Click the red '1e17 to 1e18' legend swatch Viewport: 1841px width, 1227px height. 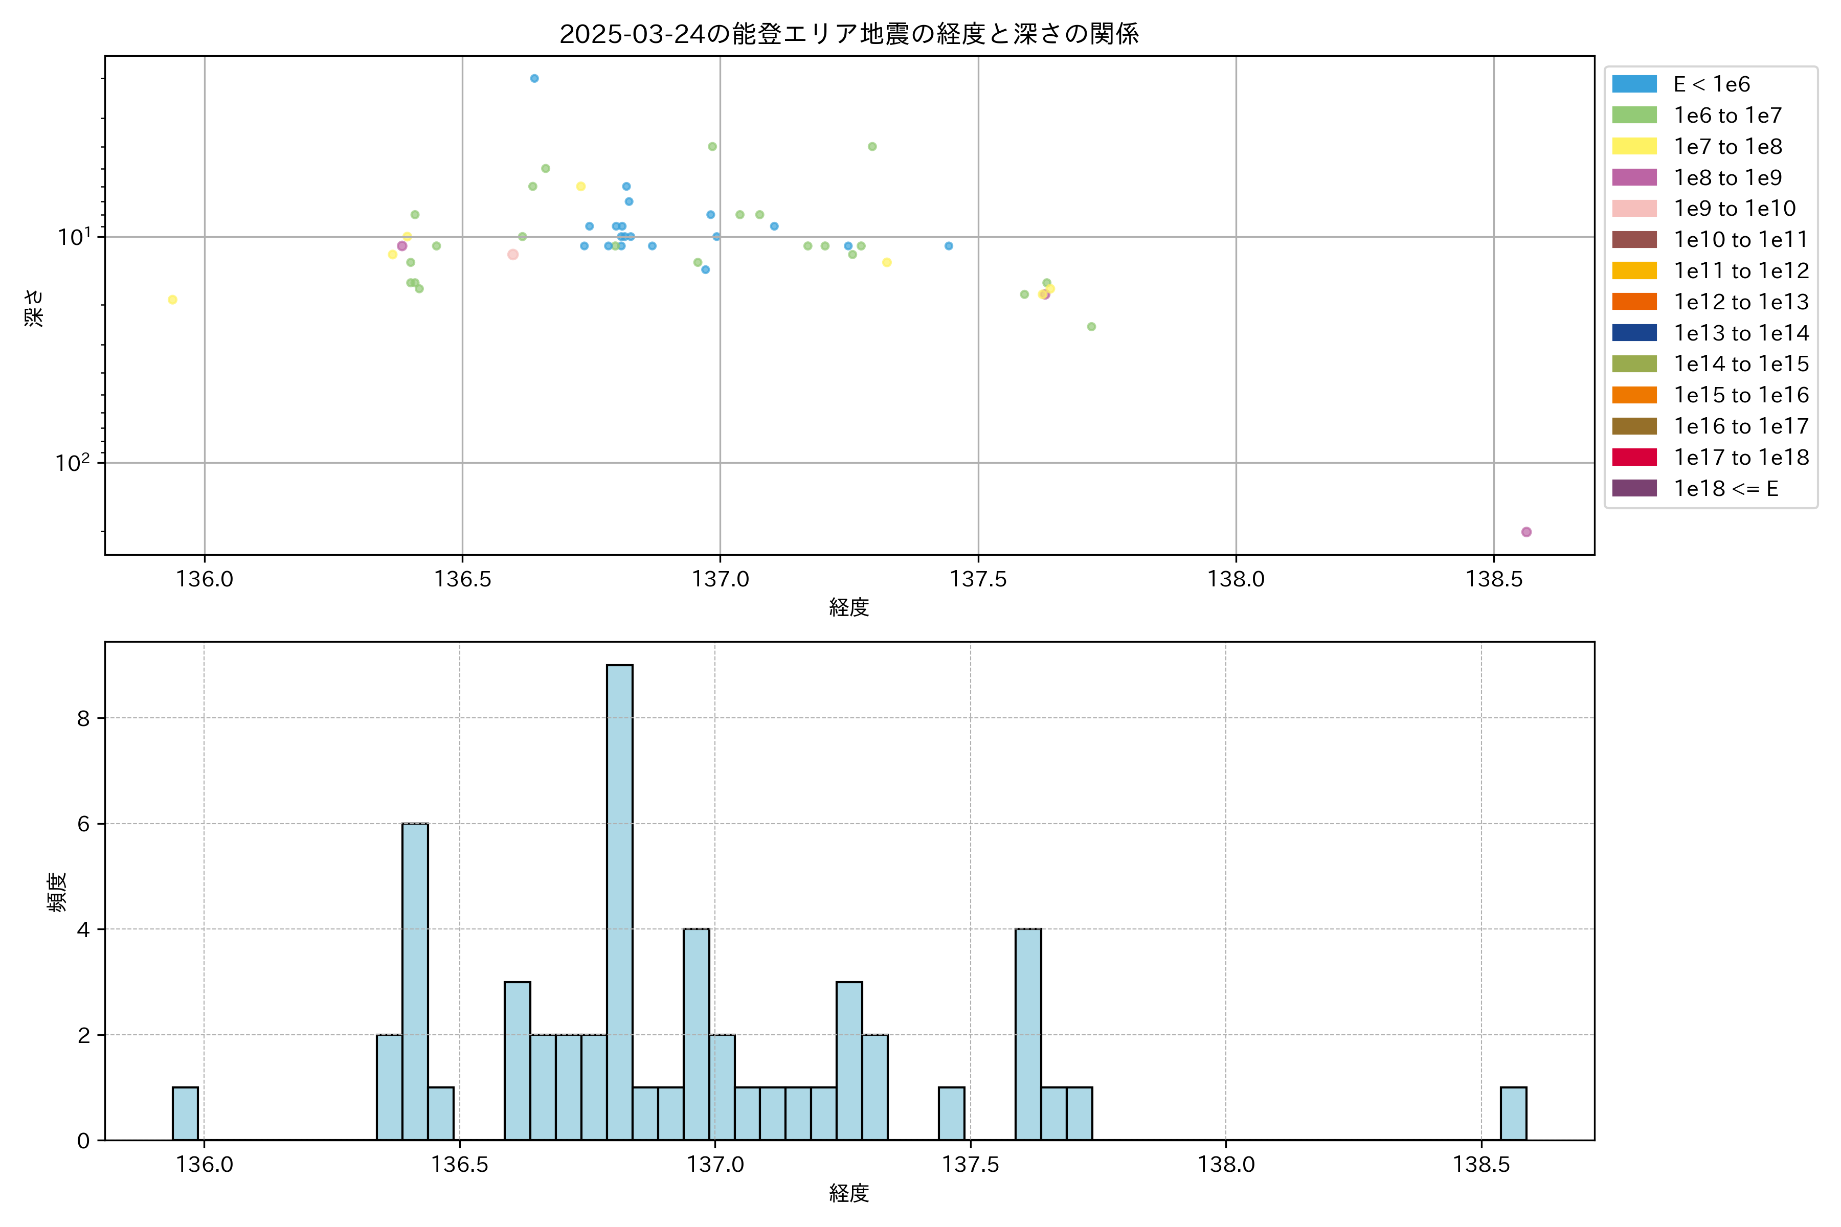(1634, 457)
